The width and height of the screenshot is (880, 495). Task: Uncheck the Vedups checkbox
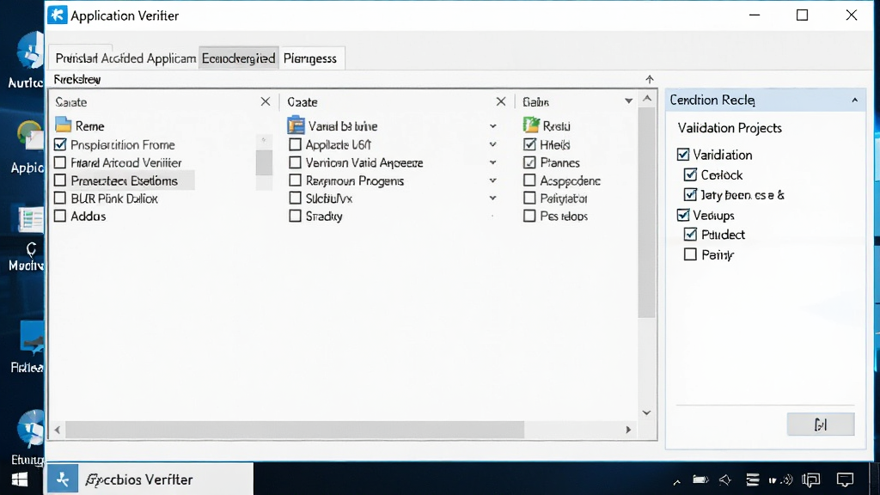(x=683, y=215)
